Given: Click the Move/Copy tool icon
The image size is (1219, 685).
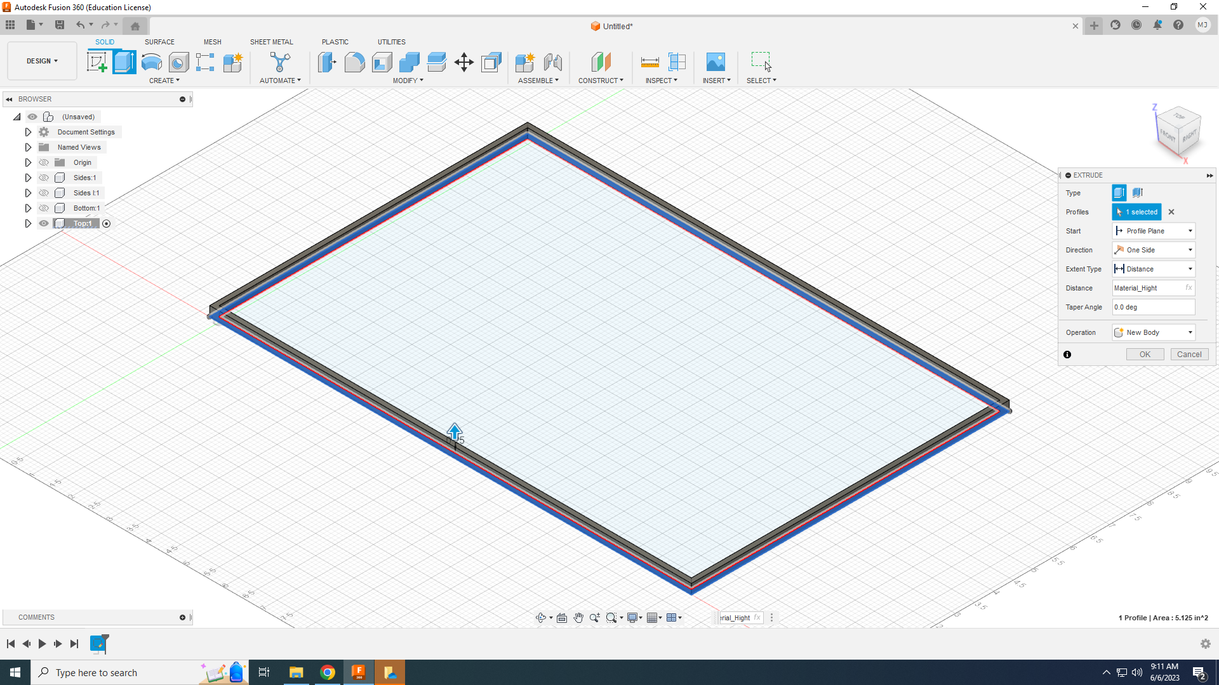Looking at the screenshot, I should (x=464, y=62).
